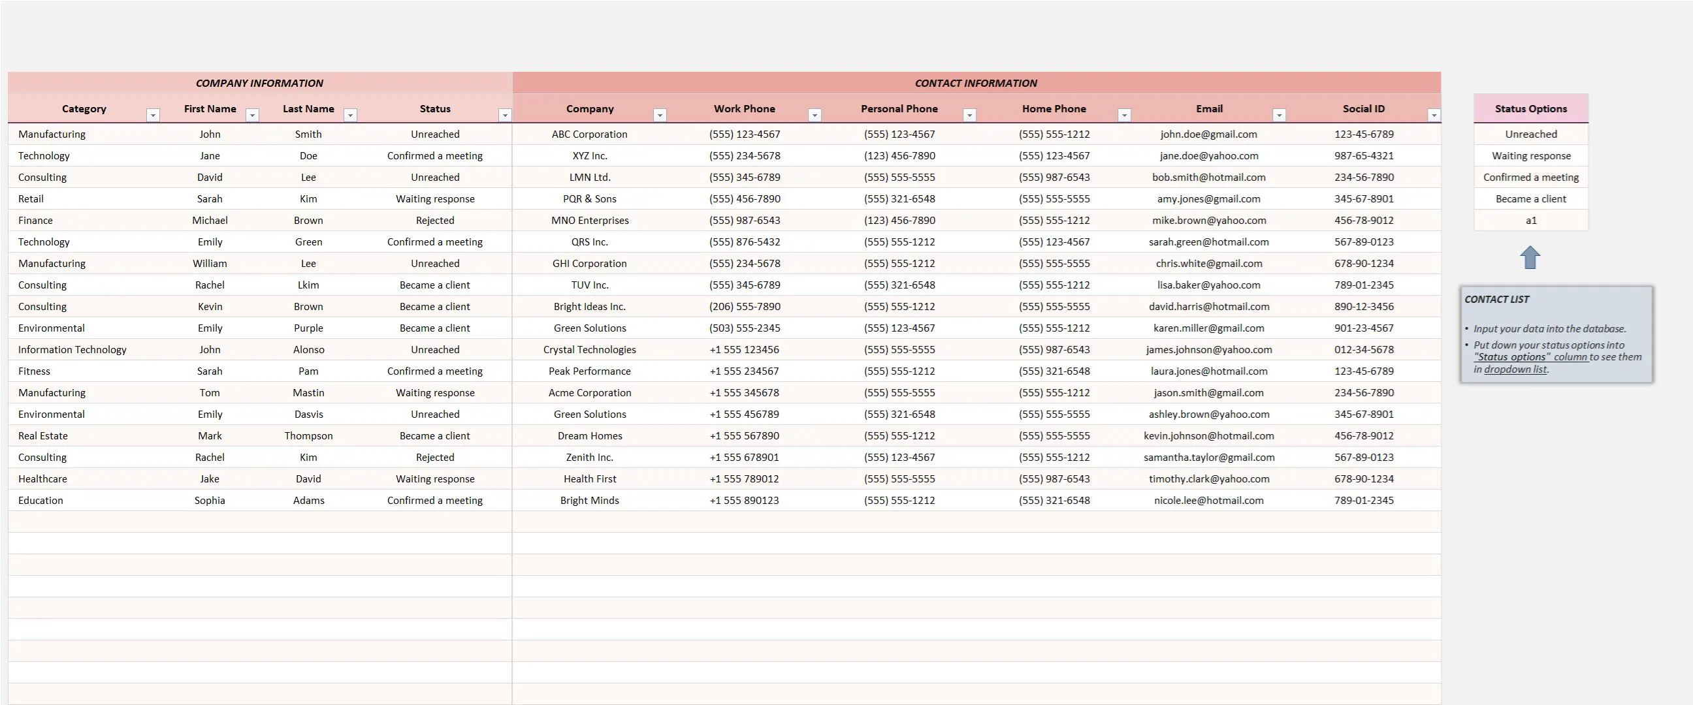Select John Smith's Unreached status cell

coord(435,133)
